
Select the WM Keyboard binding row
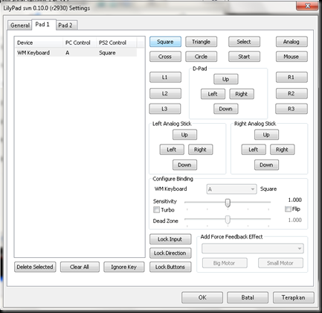[x=76, y=53]
